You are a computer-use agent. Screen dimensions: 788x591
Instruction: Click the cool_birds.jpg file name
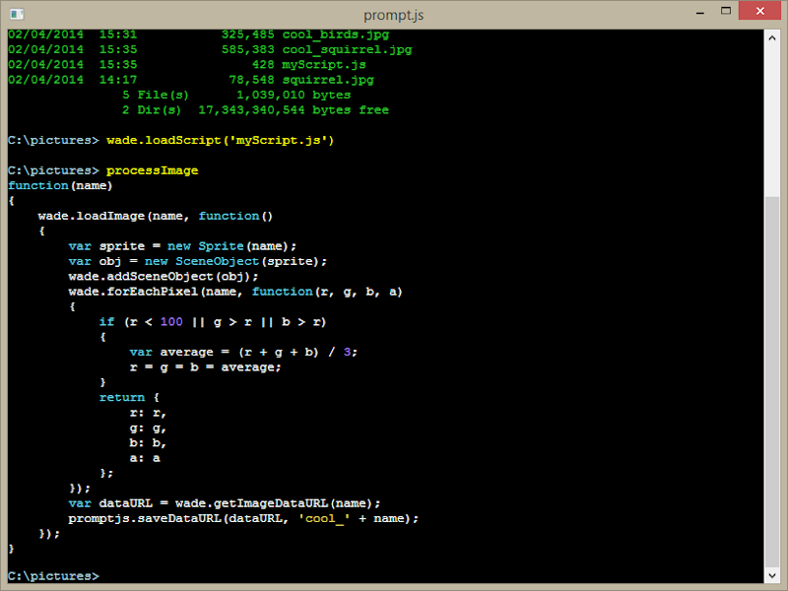(336, 34)
